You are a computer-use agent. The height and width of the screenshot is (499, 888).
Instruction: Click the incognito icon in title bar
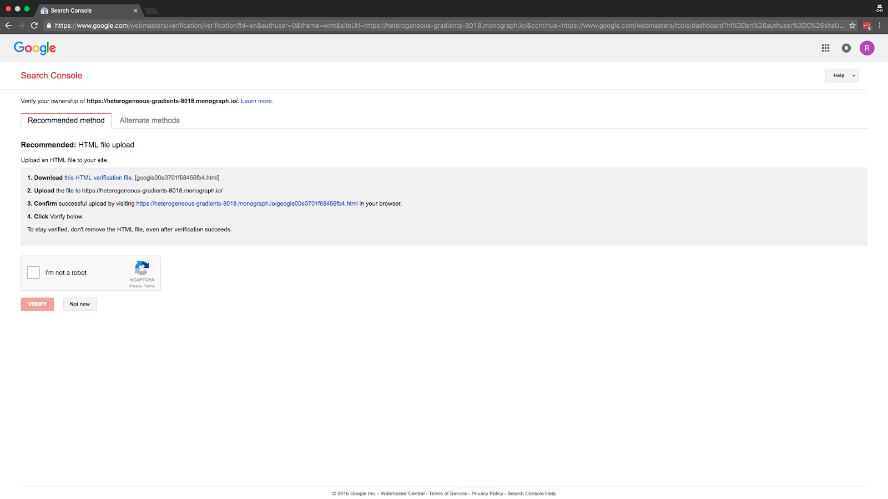pyautogui.click(x=880, y=8)
